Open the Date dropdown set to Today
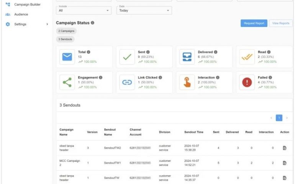This screenshot has width=295, height=184. [x=144, y=10]
